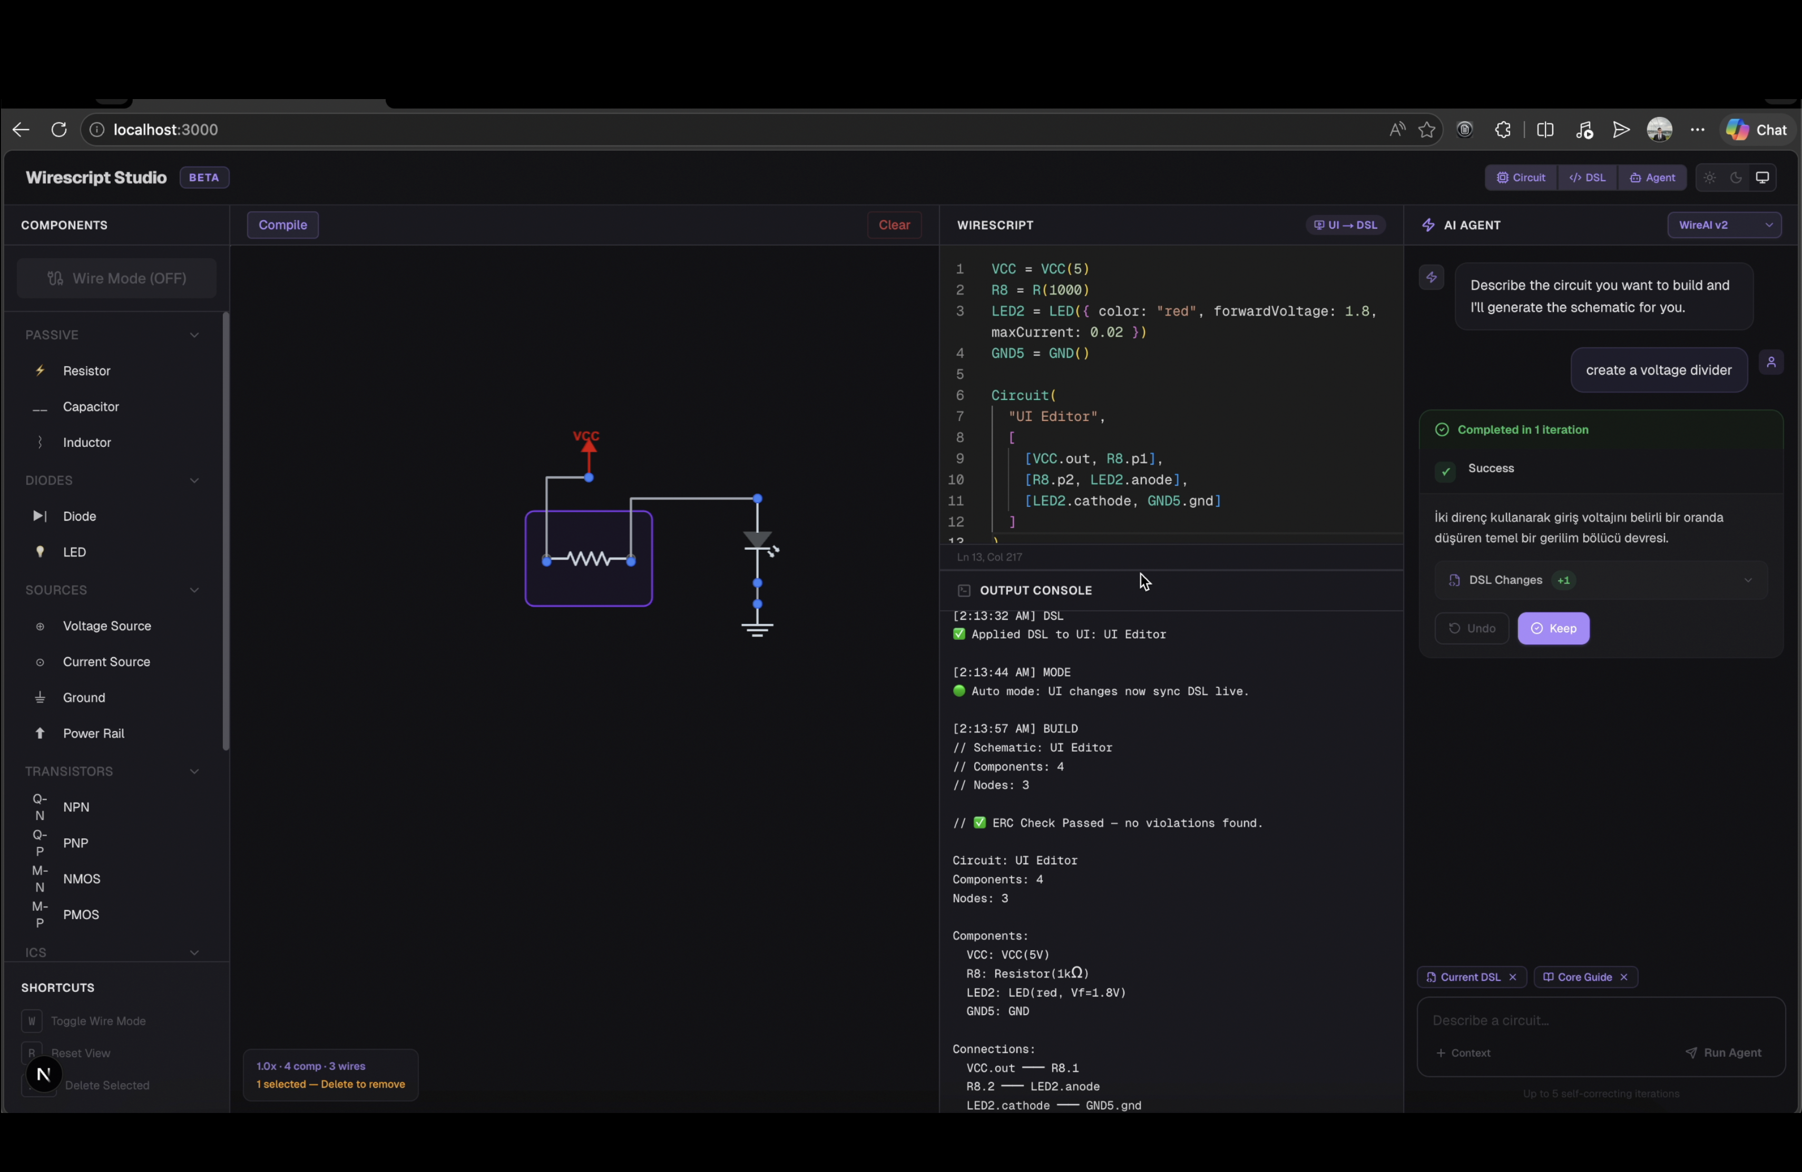Keep the agent's DSL changes
Viewport: 1802px width, 1172px height.
pyautogui.click(x=1553, y=628)
